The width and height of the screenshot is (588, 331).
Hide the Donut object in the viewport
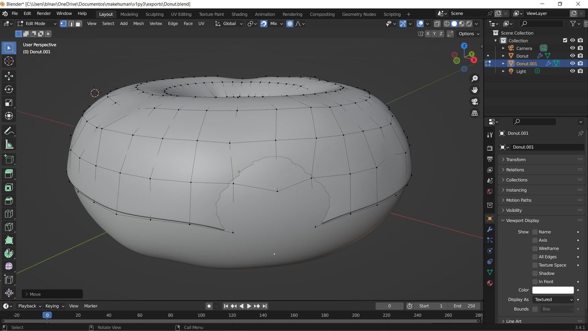pyautogui.click(x=572, y=56)
